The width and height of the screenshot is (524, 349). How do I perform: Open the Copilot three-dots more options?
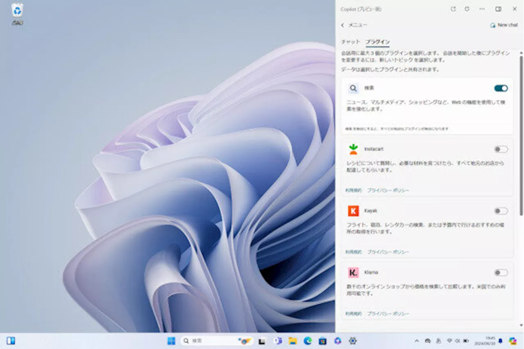pos(482,9)
